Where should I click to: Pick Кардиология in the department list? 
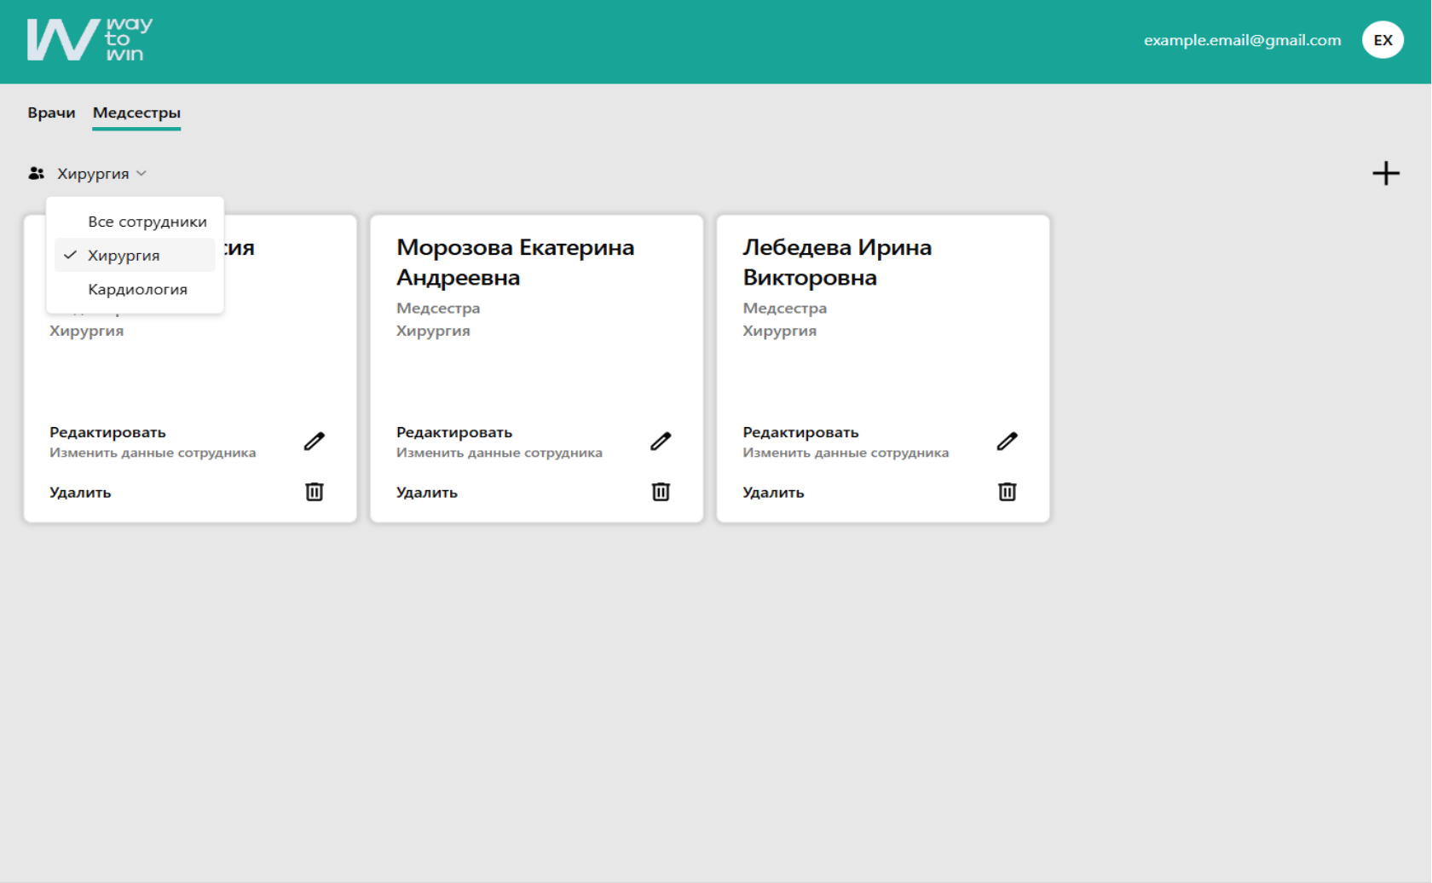coord(137,290)
